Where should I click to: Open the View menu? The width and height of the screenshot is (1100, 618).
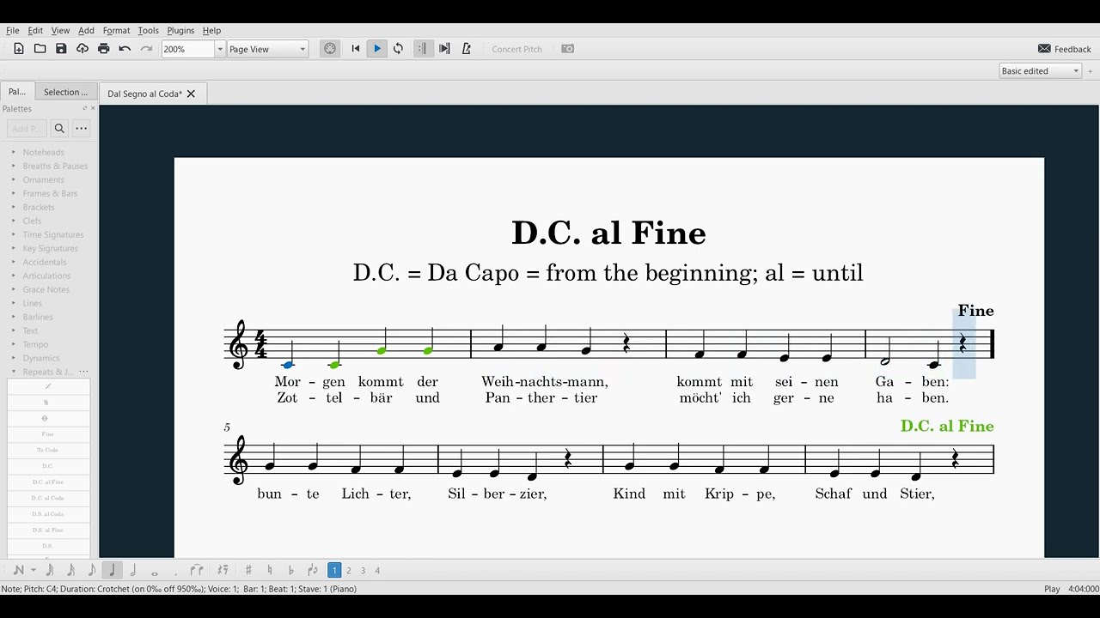click(60, 30)
